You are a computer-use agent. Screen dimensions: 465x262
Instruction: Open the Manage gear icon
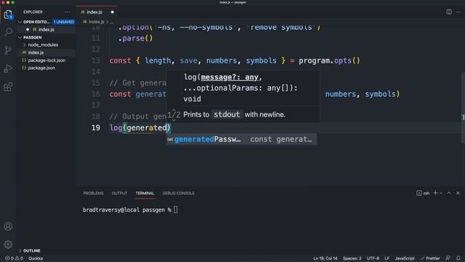(x=8, y=245)
